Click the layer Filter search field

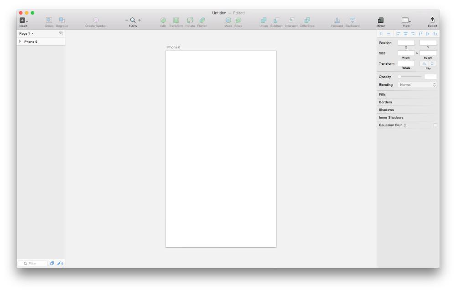pos(33,263)
